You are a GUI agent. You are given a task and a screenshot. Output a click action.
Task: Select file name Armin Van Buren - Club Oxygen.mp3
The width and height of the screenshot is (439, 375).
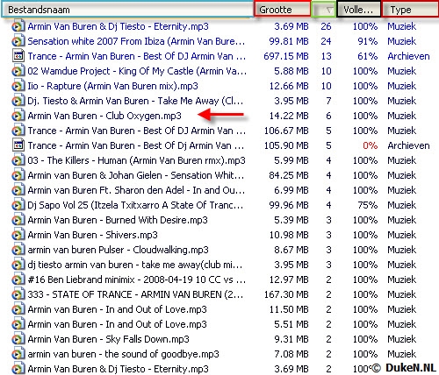[104, 116]
